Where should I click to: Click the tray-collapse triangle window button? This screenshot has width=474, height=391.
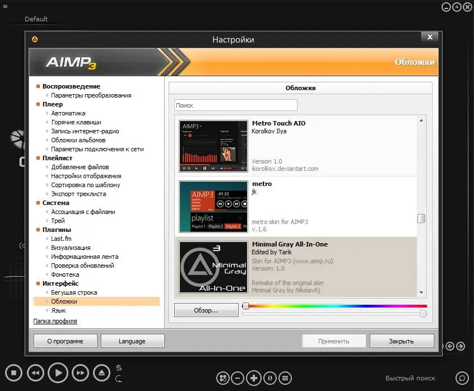click(457, 7)
